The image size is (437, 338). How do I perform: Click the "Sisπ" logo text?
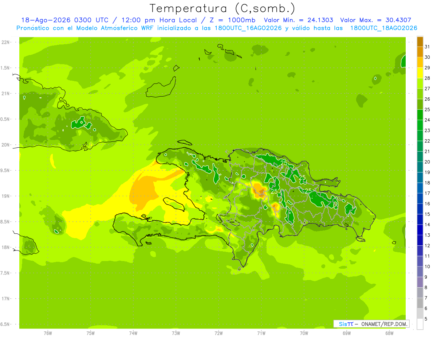(x=346, y=324)
